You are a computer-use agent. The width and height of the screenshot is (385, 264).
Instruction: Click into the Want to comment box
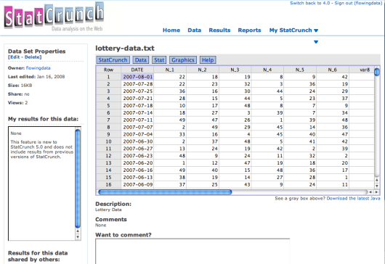192,251
